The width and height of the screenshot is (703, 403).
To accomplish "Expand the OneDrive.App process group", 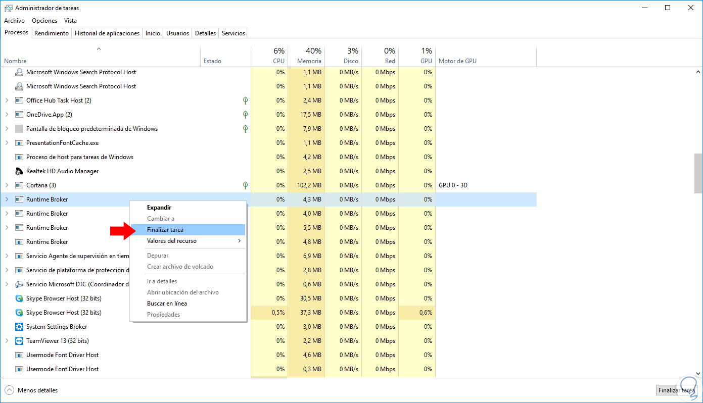I will (7, 115).
